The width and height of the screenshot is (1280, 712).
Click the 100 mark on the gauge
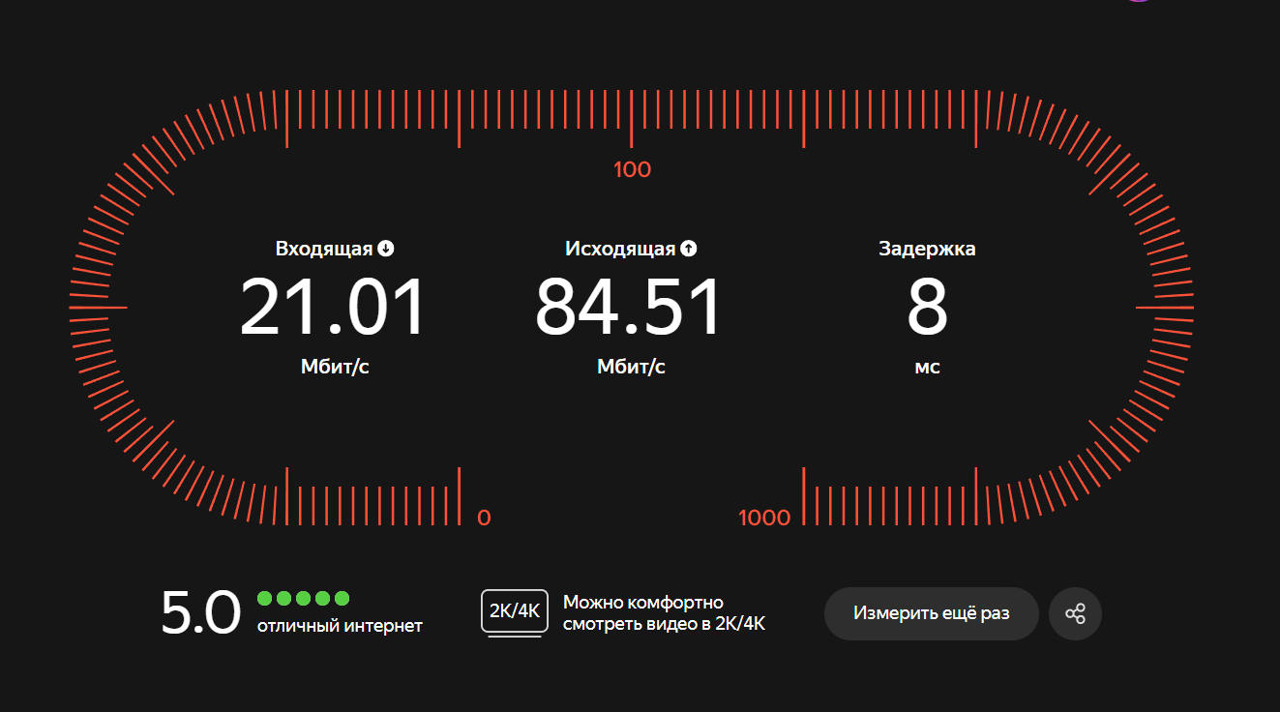[632, 170]
